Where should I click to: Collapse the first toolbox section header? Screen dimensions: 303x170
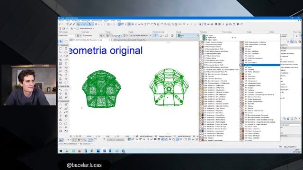(63, 45)
